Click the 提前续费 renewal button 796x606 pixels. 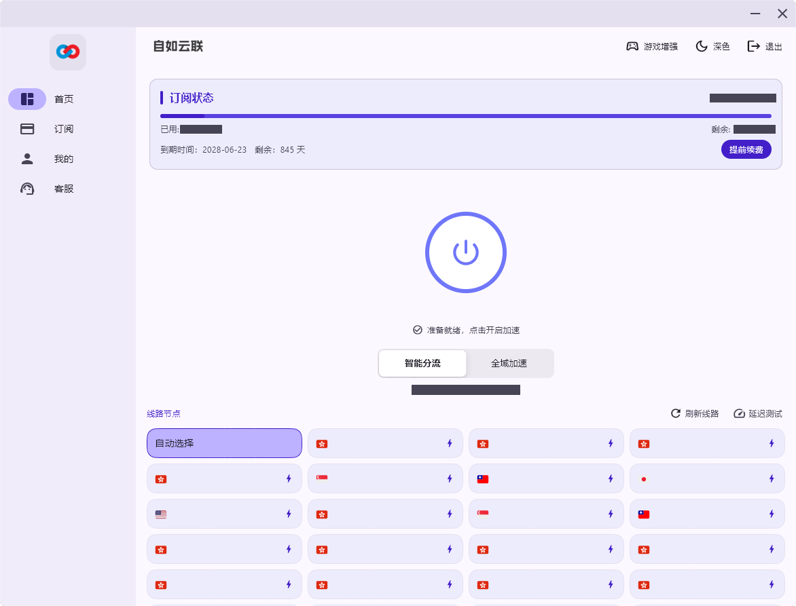(746, 149)
